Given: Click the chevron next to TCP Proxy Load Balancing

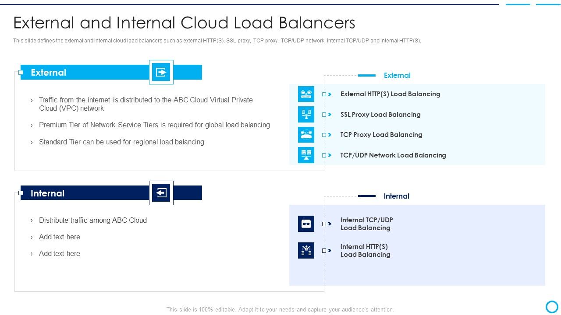Looking at the screenshot, I should (329, 134).
